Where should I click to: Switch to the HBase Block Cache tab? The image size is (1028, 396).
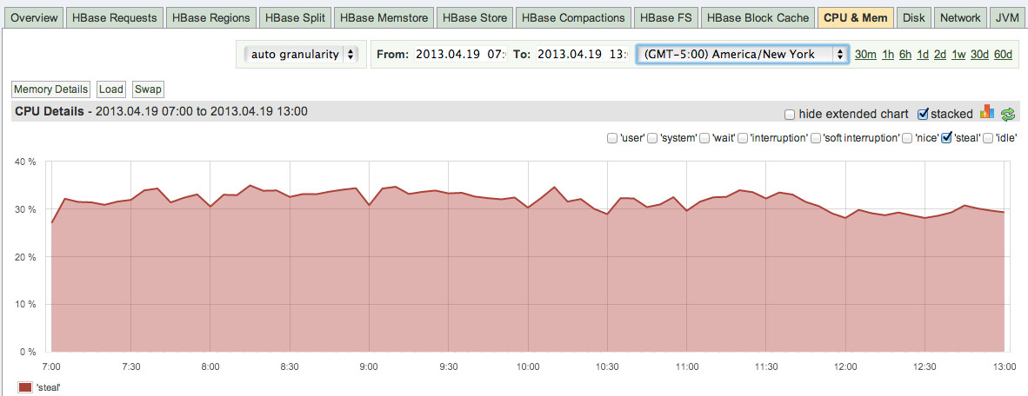click(758, 17)
